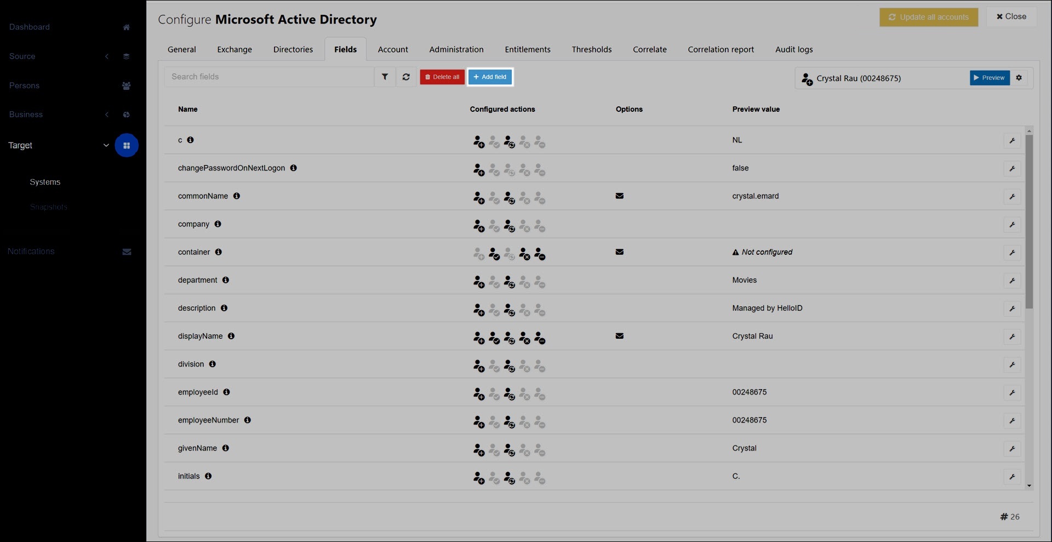The image size is (1052, 542).
Task: Click the Not configured warning value
Action: click(762, 252)
